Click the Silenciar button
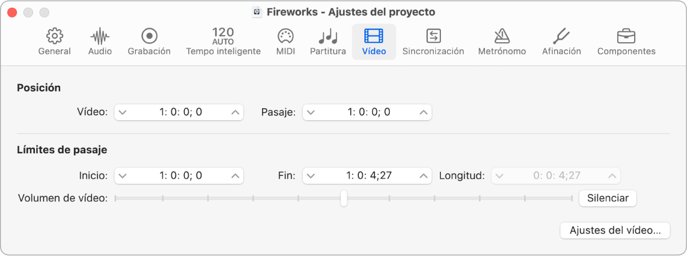The image size is (687, 256). [608, 198]
